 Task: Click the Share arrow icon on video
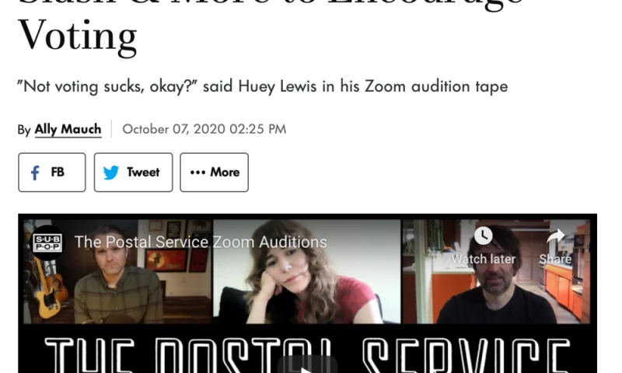tap(556, 237)
